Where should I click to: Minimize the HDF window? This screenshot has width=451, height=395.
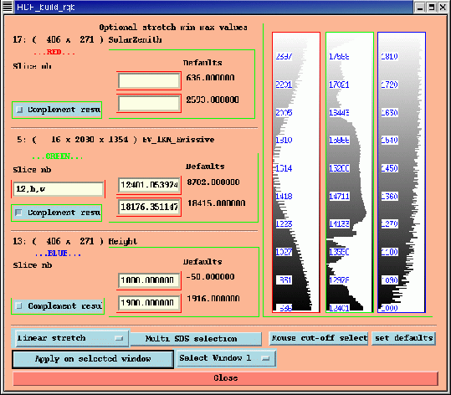click(x=420, y=7)
